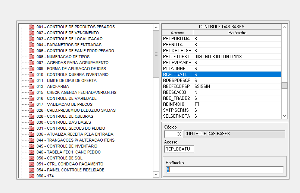Click the Acesso column header
Viewport: 300px width, 193px height.
pos(177,33)
